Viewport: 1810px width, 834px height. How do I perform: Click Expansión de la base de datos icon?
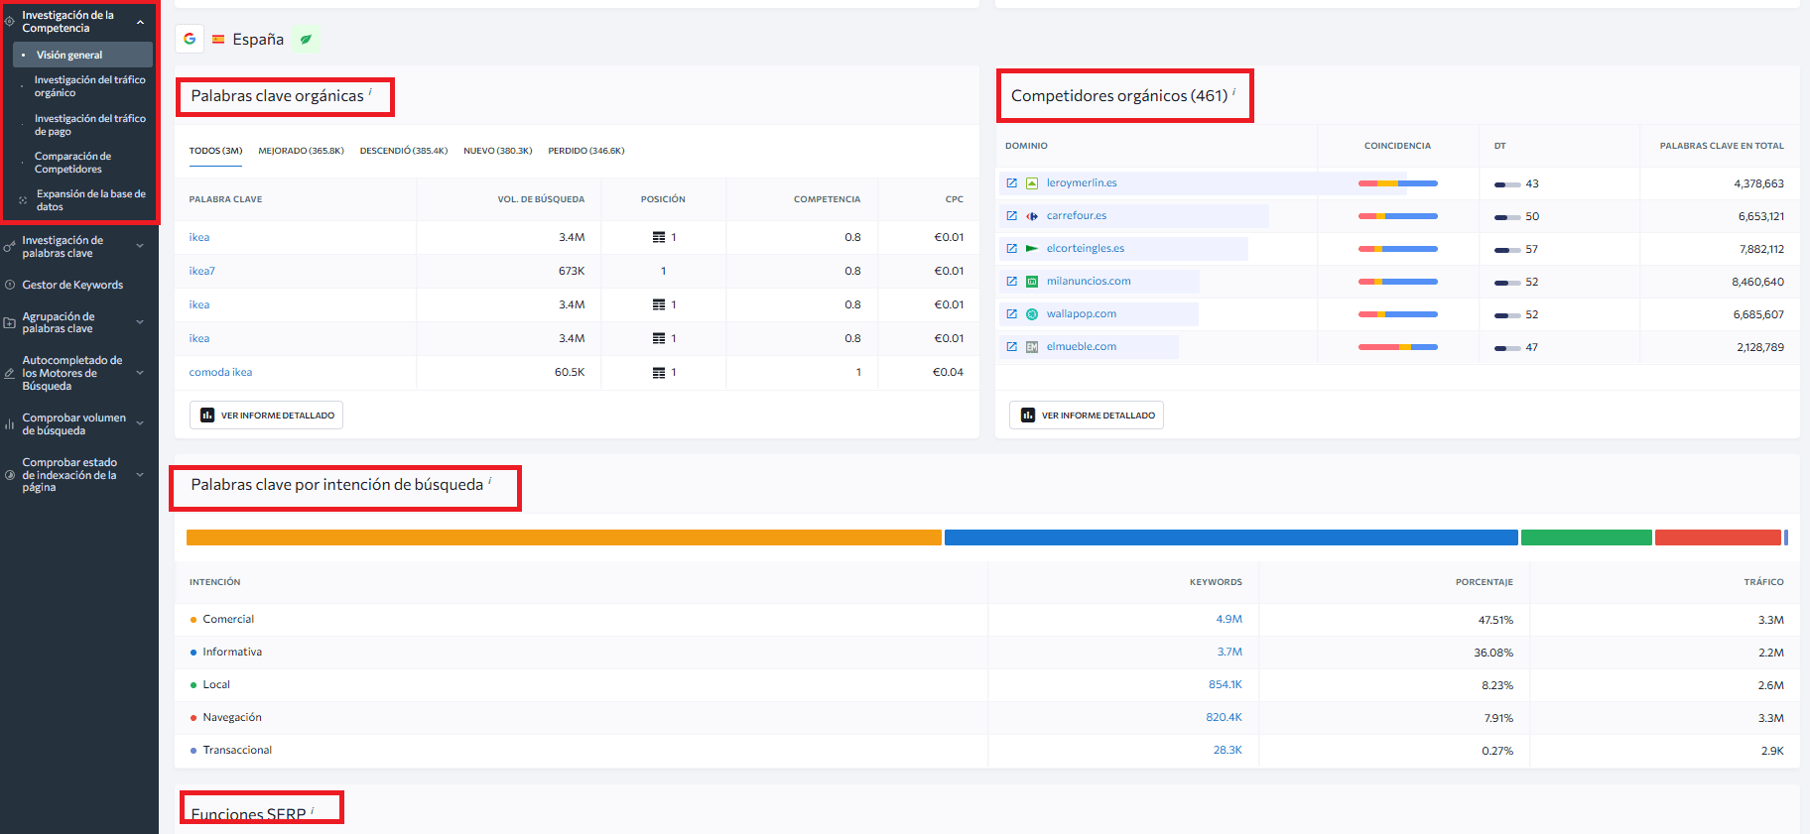click(x=23, y=200)
